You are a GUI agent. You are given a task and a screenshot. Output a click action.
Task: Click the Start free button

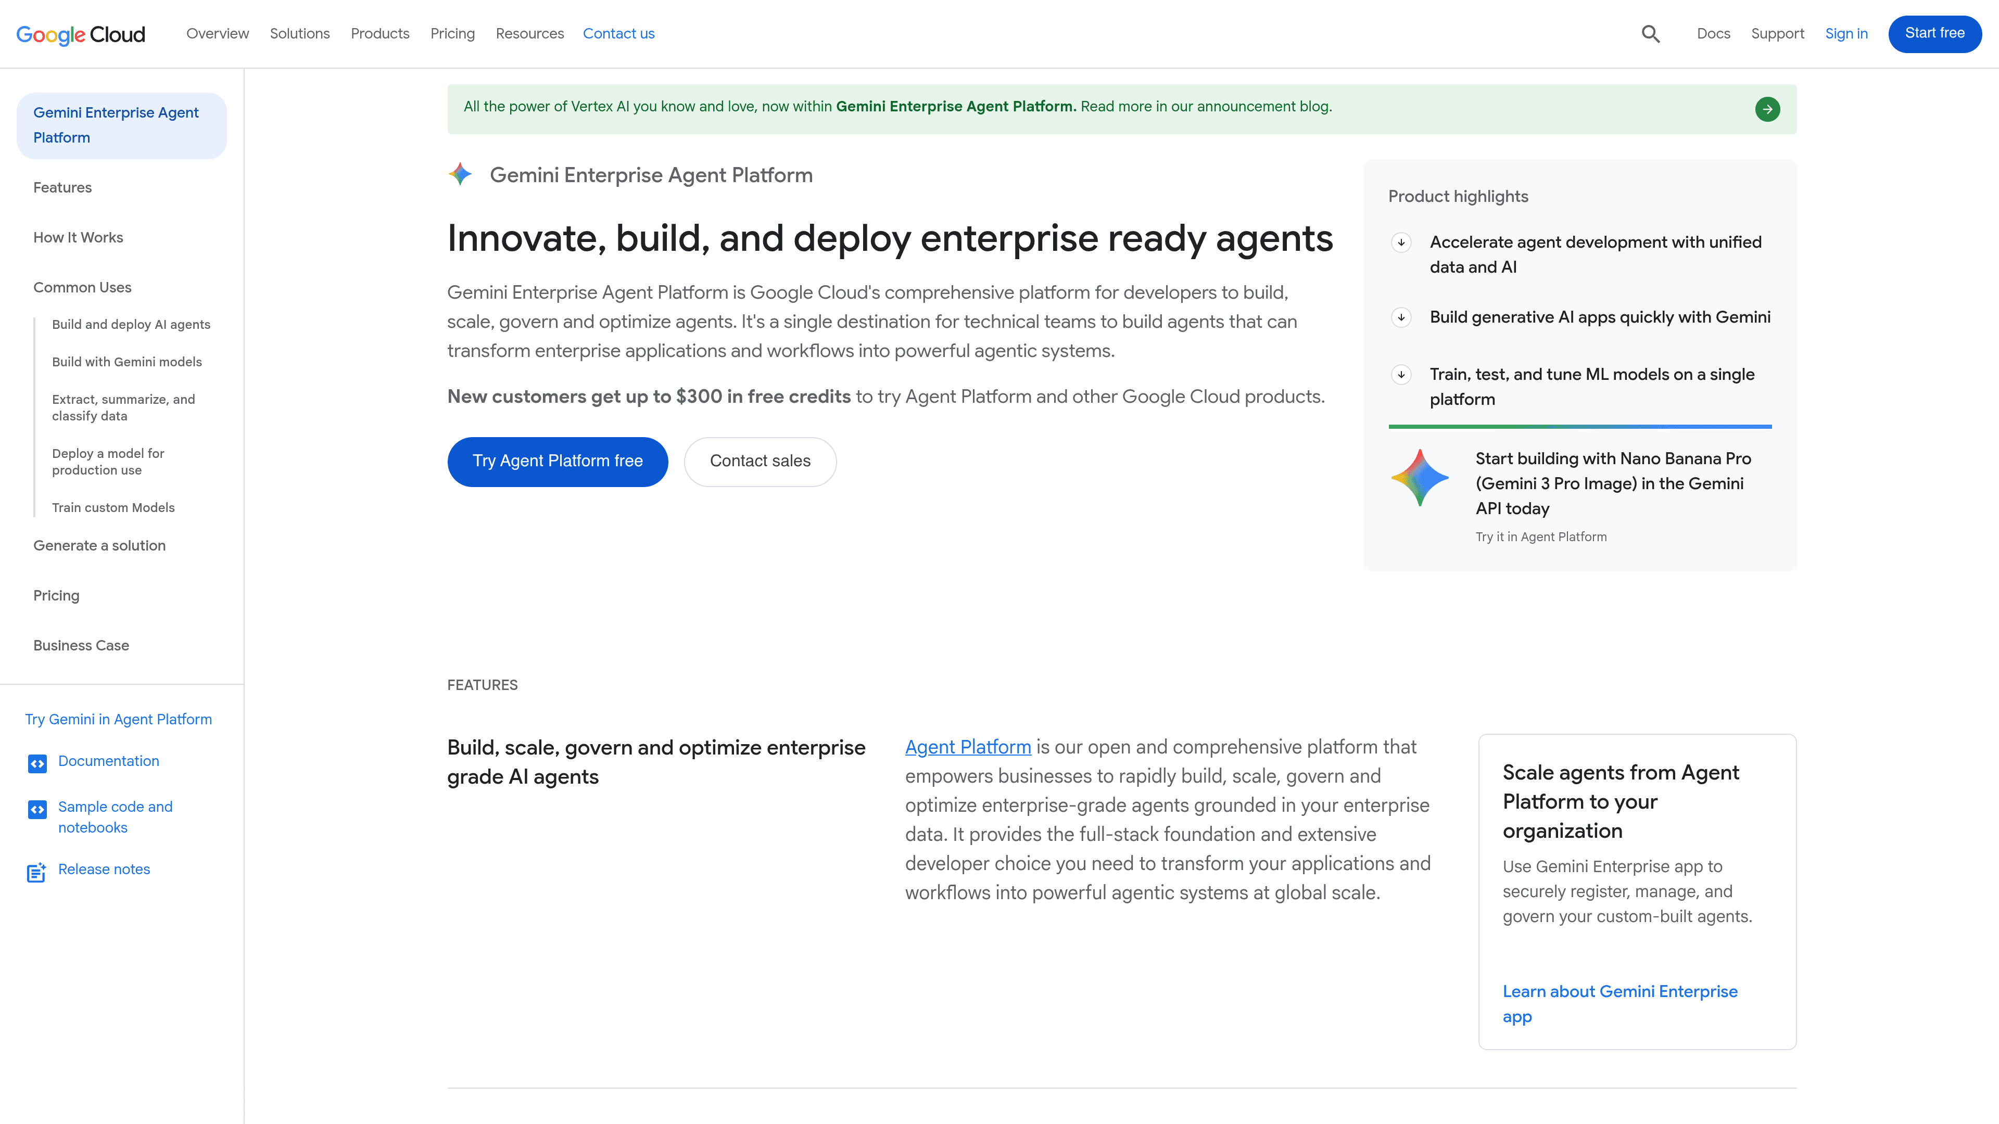[1934, 33]
